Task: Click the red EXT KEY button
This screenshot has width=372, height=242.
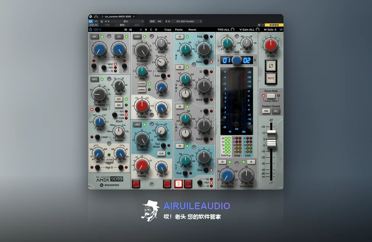Action: pos(167,184)
